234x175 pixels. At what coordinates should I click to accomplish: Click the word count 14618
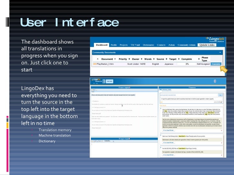pos(143,64)
